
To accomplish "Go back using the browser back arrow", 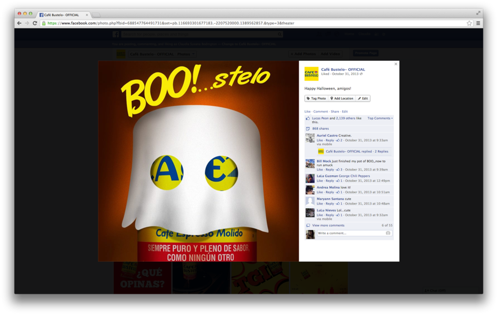I will pyautogui.click(x=20, y=23).
